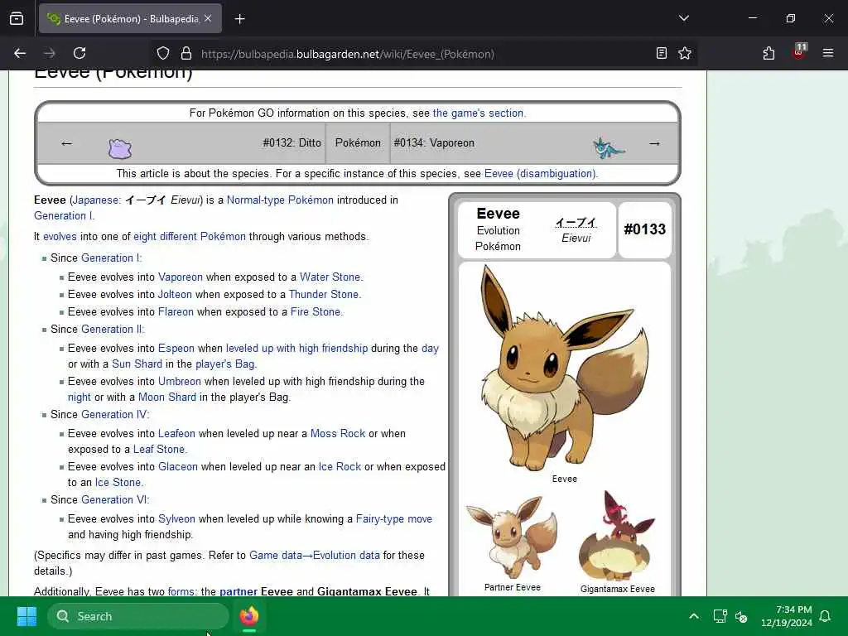Open the Glaceon link
The height and width of the screenshot is (636, 848).
pos(177,467)
